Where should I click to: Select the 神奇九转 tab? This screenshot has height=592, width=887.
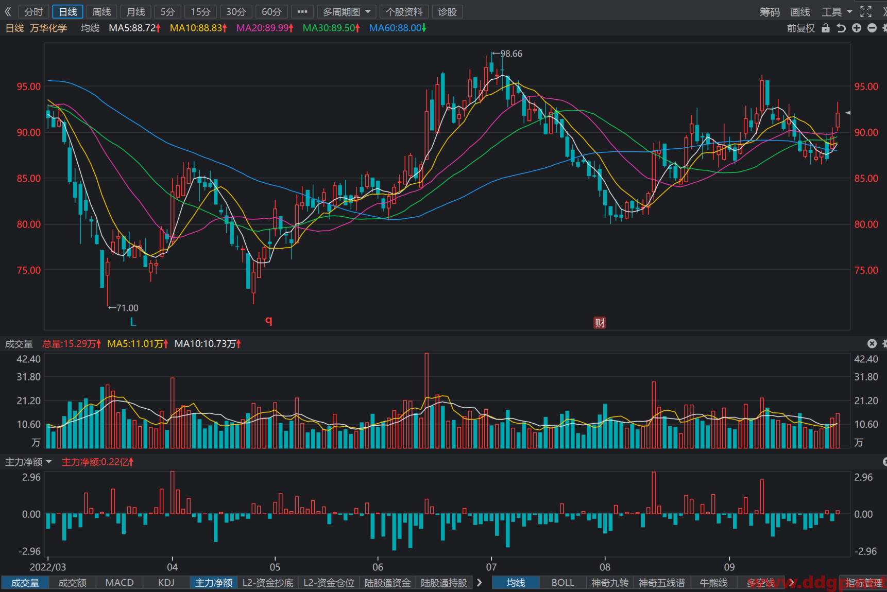[x=610, y=583]
